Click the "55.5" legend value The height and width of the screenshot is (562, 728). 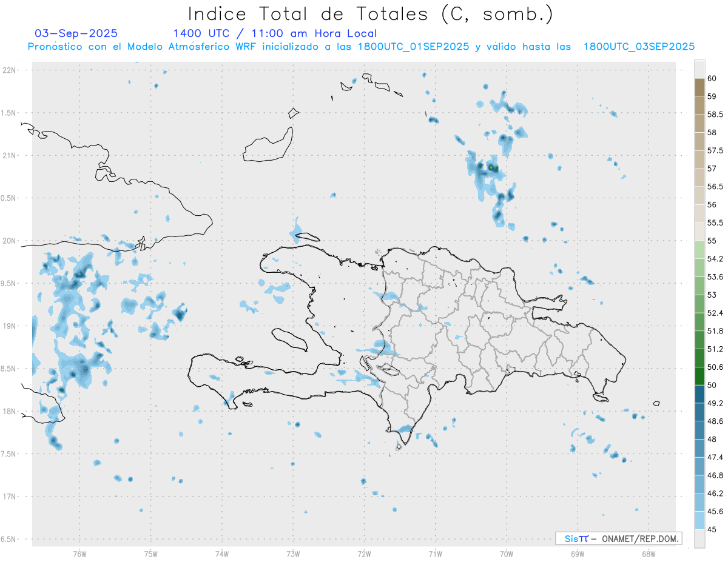coord(715,222)
